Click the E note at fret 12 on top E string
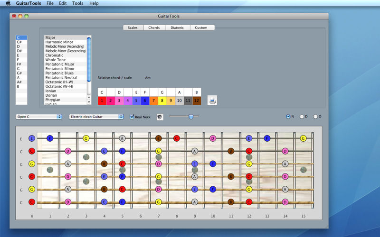Viewport: 380px width, 237px height. coord(249,138)
